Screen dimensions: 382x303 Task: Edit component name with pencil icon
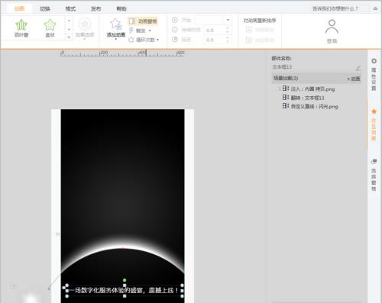tap(358, 68)
